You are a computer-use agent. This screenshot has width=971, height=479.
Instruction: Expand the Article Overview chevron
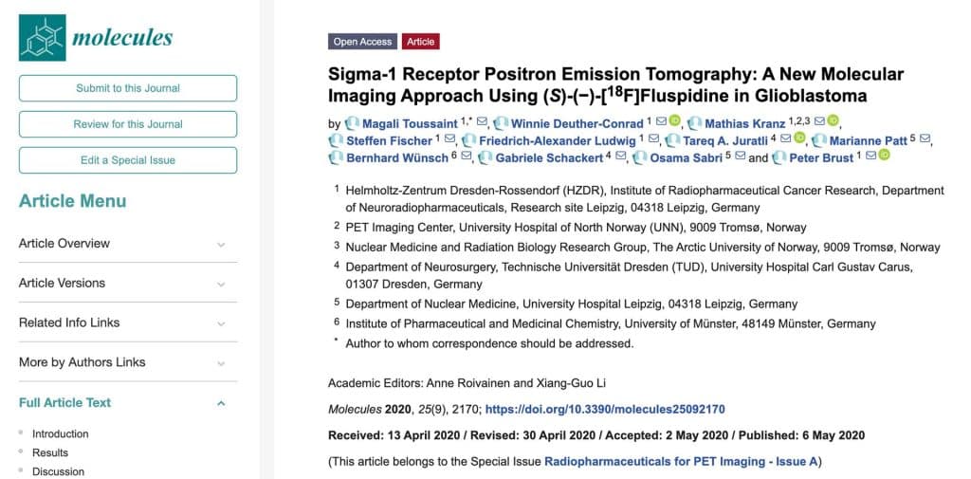[221, 245]
